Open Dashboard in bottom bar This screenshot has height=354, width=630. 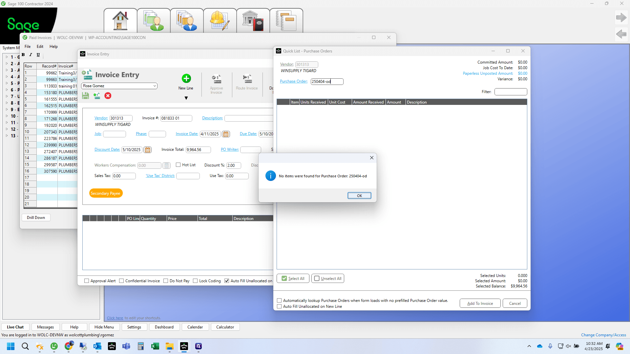click(164, 327)
